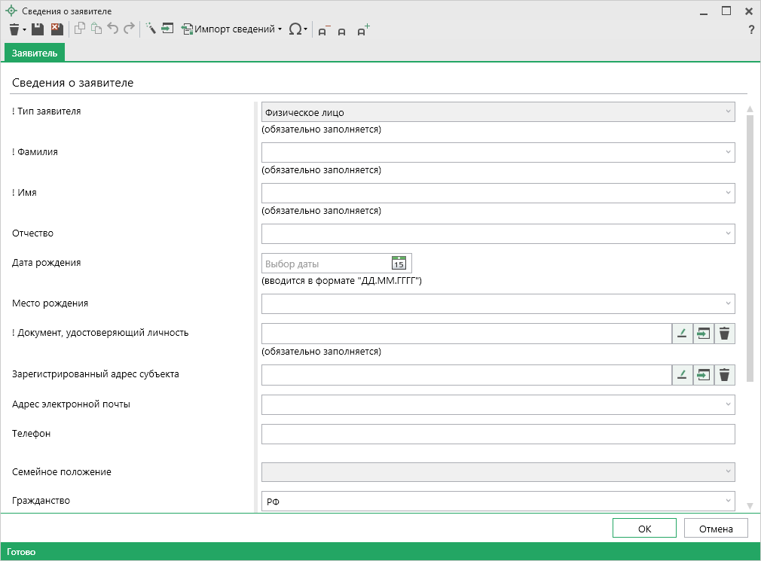
Task: Click the save and close icon
Action: [57, 29]
